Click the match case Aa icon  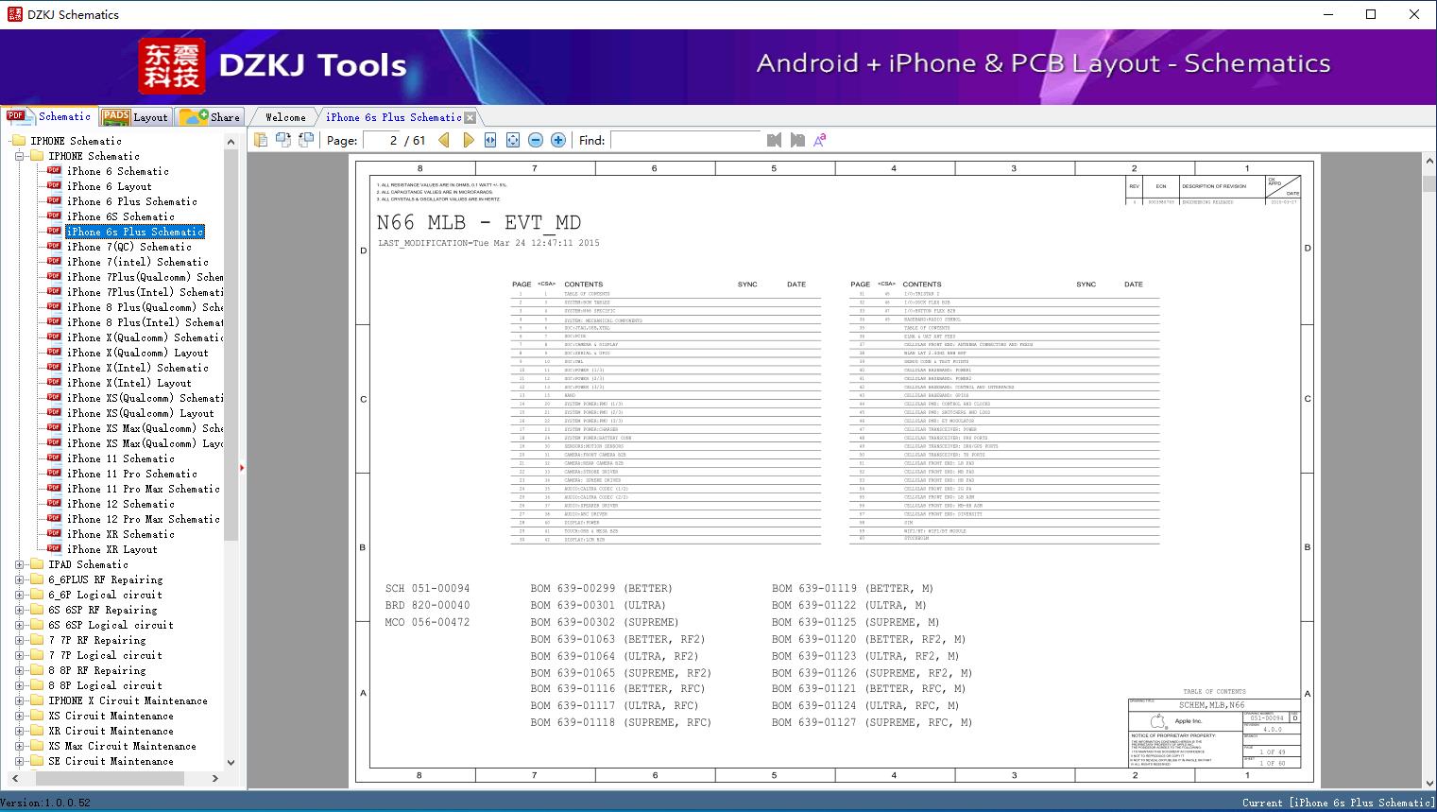point(820,140)
